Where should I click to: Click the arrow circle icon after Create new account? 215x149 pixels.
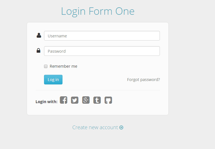(121, 127)
